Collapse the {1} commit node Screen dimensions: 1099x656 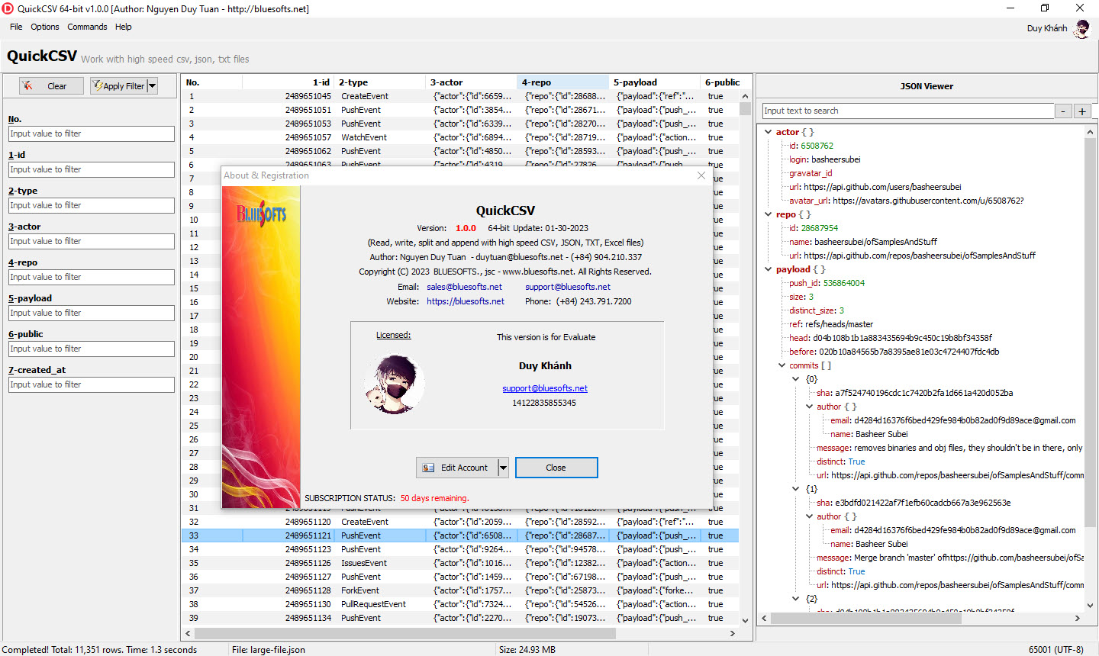click(x=796, y=489)
